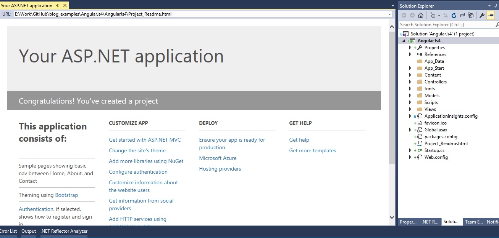Click the down arrow on the vertical scrollbar
Viewport: 499px width, 238px height.
[x=392, y=217]
